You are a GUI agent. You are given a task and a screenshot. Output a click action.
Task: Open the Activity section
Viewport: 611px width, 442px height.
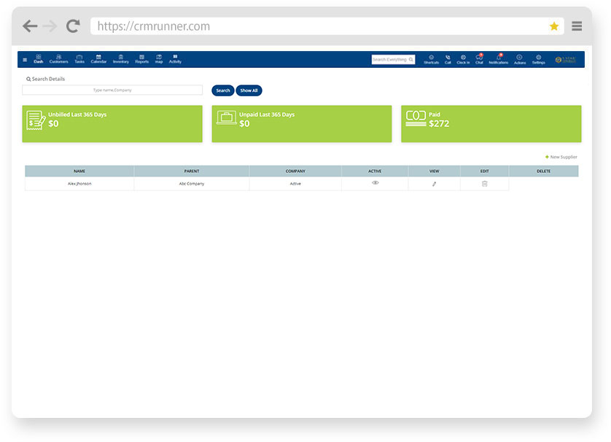[175, 59]
